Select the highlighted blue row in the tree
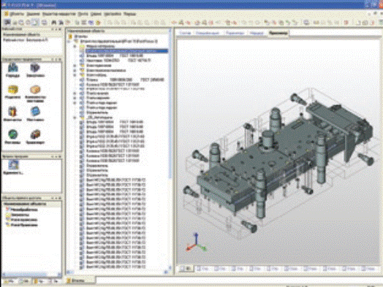This screenshot has width=383, height=287. [126, 51]
